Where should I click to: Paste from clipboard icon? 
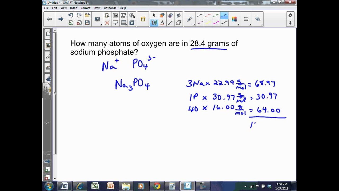(107, 15)
